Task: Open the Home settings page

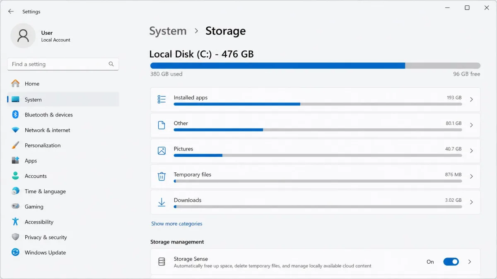Action: (63, 83)
